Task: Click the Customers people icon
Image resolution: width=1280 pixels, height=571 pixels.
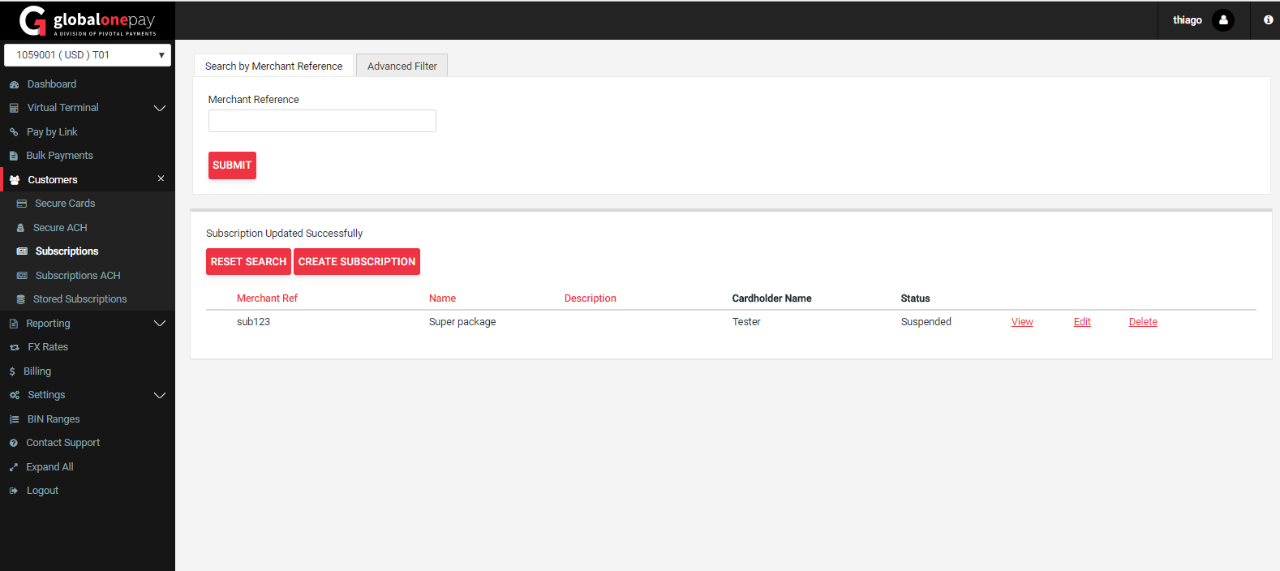Action: click(x=15, y=180)
